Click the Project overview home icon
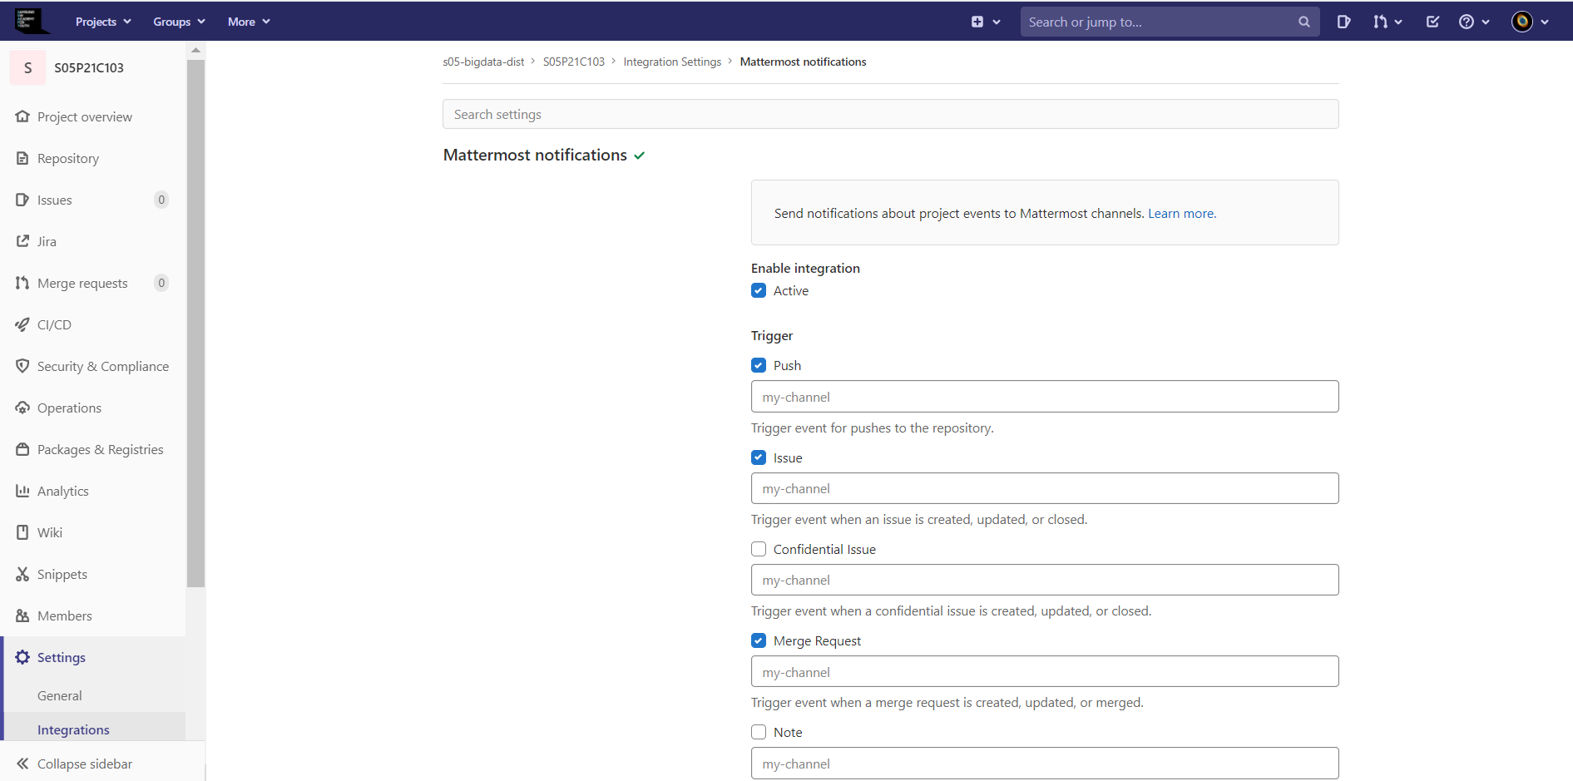The image size is (1573, 781). click(22, 116)
